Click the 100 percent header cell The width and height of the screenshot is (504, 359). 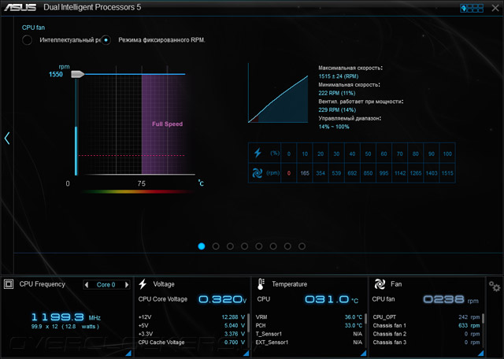pyautogui.click(x=447, y=154)
